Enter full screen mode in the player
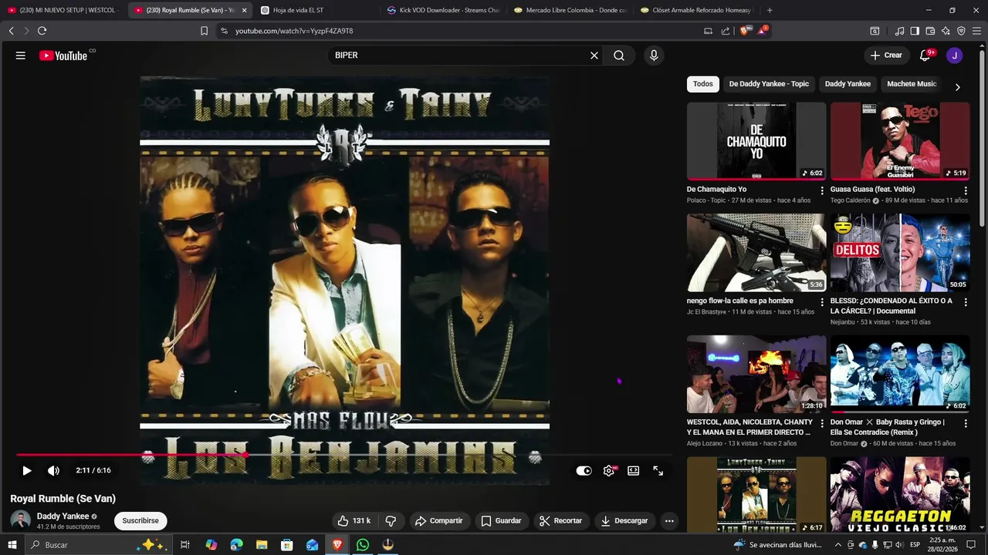The image size is (988, 555). click(658, 471)
